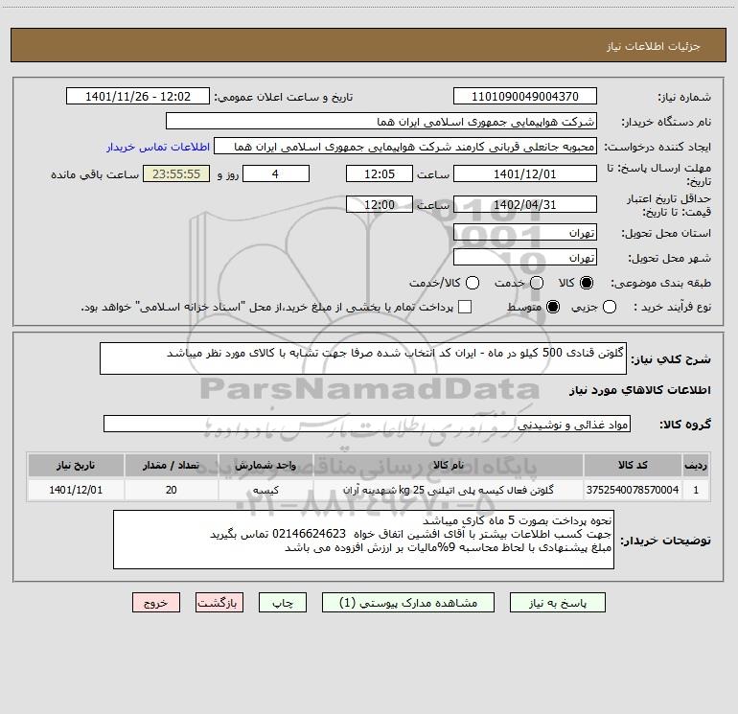Select the خدمت radio button

coord(537,283)
